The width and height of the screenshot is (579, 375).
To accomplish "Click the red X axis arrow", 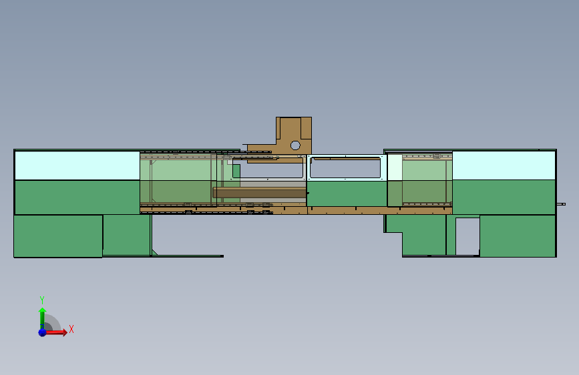I will 56,332.
